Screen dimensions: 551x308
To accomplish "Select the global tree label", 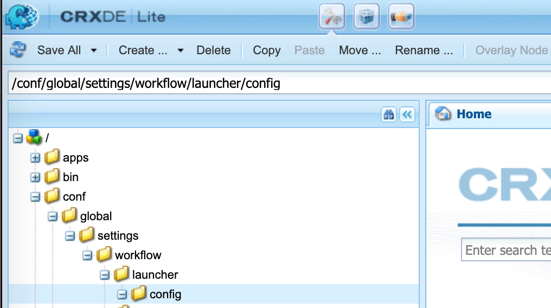I will (96, 216).
